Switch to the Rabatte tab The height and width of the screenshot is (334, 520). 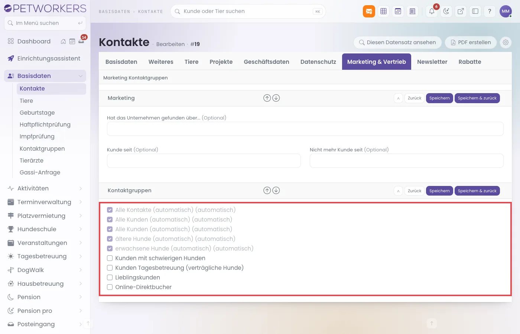click(469, 62)
